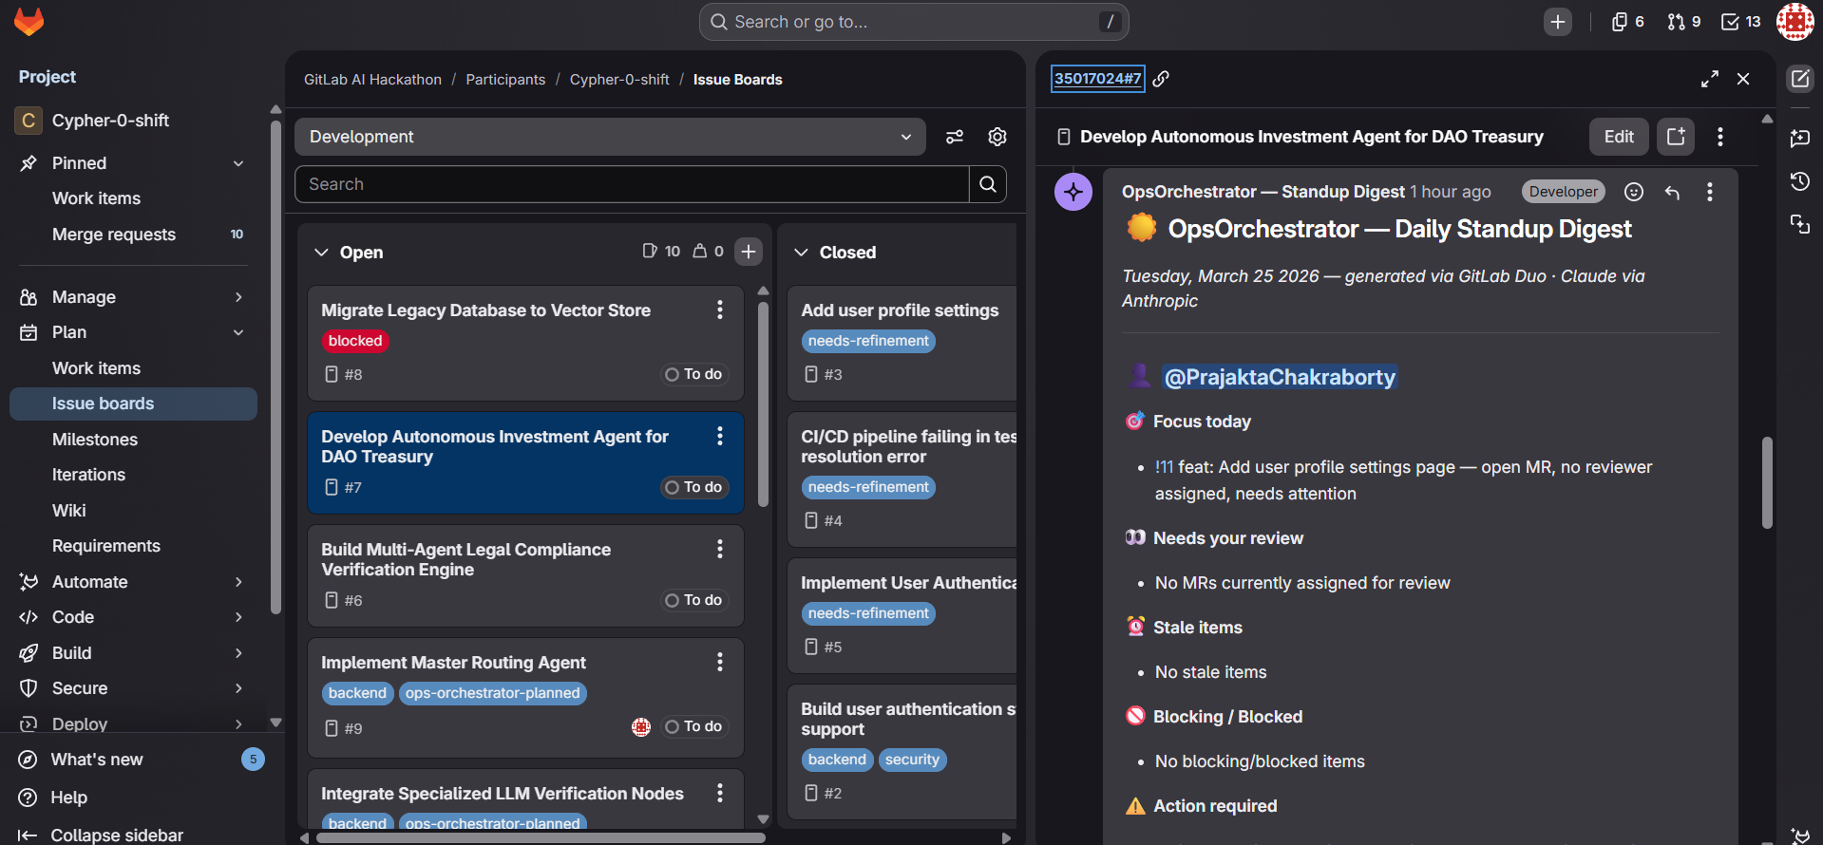Click open-in-new-tab icon beside Edit
Image resolution: width=1823 pixels, height=845 pixels.
1676,137
